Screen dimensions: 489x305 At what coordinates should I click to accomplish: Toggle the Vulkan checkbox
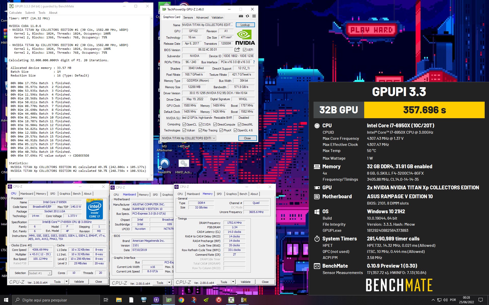coord(184,130)
